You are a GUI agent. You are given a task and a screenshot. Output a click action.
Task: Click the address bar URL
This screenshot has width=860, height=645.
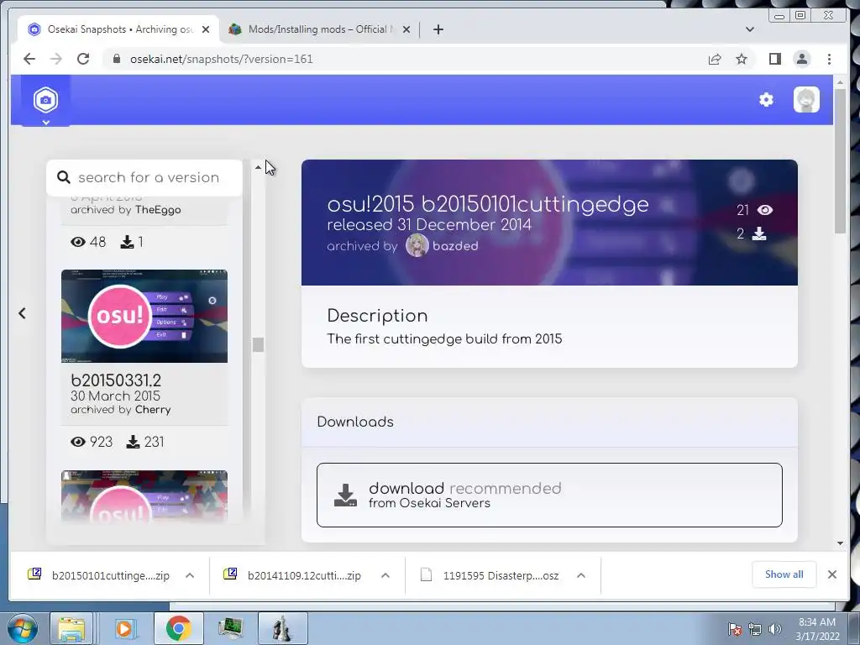click(x=222, y=59)
